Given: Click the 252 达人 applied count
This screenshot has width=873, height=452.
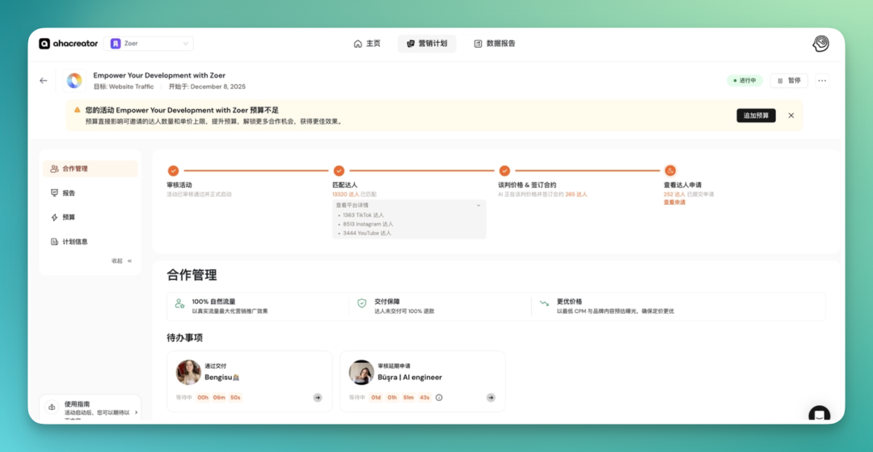Looking at the screenshot, I should pyautogui.click(x=673, y=194).
